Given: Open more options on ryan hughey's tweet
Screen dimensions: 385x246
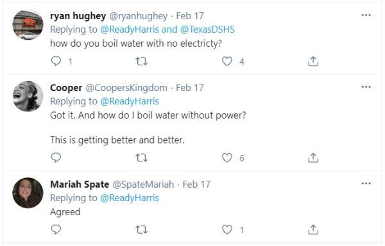Looking at the screenshot, I should coord(366,15).
